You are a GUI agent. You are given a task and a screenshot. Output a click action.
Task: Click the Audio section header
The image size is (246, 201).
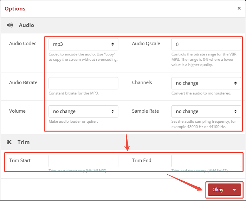pyautogui.click(x=26, y=25)
